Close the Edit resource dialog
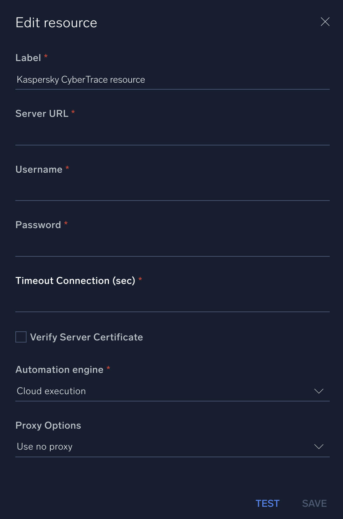Screen dimensions: 343x519 [x=325, y=22]
